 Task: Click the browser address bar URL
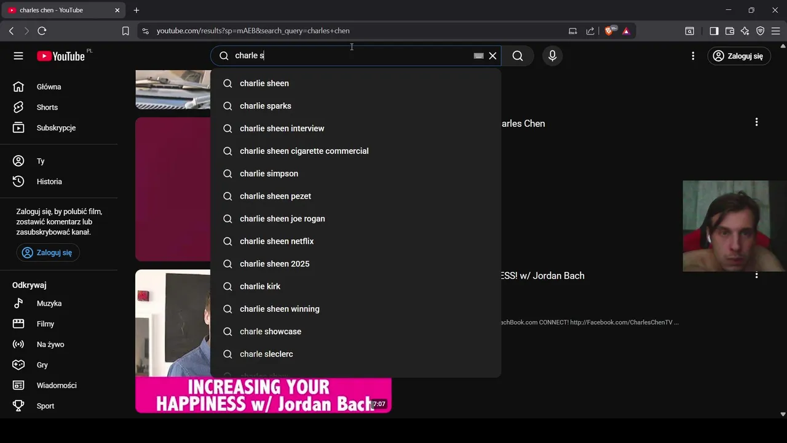pos(253,31)
